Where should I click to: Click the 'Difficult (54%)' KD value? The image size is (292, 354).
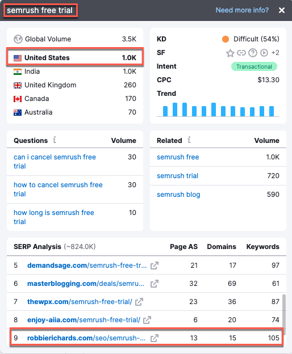tap(256, 39)
